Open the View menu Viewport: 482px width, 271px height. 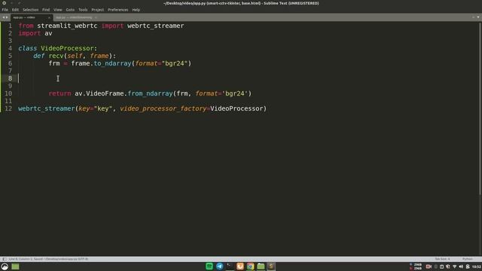tap(58, 10)
